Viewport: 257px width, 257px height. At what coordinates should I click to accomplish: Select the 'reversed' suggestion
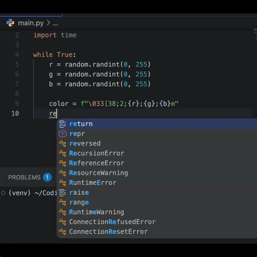[x=157, y=143]
